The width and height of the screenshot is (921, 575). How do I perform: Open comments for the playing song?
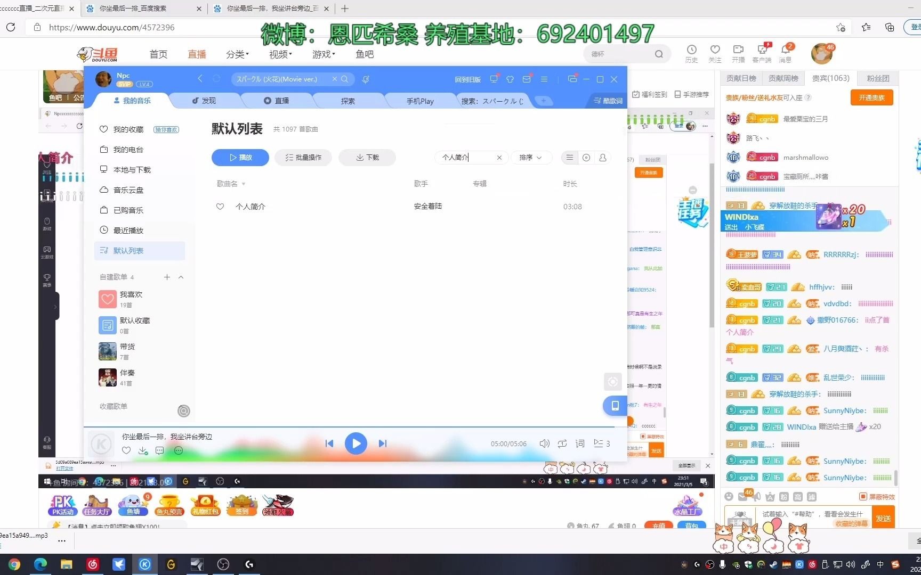[159, 450]
